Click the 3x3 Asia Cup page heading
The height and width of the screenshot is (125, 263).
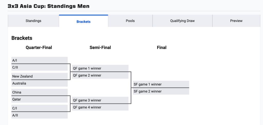click(x=49, y=6)
